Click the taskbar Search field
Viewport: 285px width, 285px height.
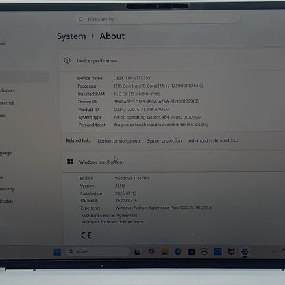(98, 252)
